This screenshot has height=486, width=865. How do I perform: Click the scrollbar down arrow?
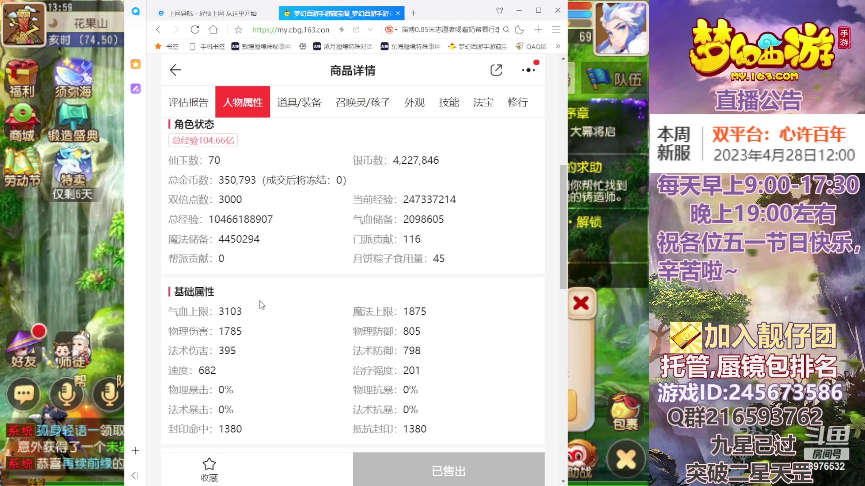click(x=563, y=481)
